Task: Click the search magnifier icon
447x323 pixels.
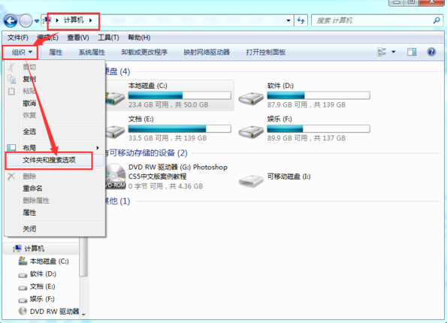Action: click(x=436, y=20)
